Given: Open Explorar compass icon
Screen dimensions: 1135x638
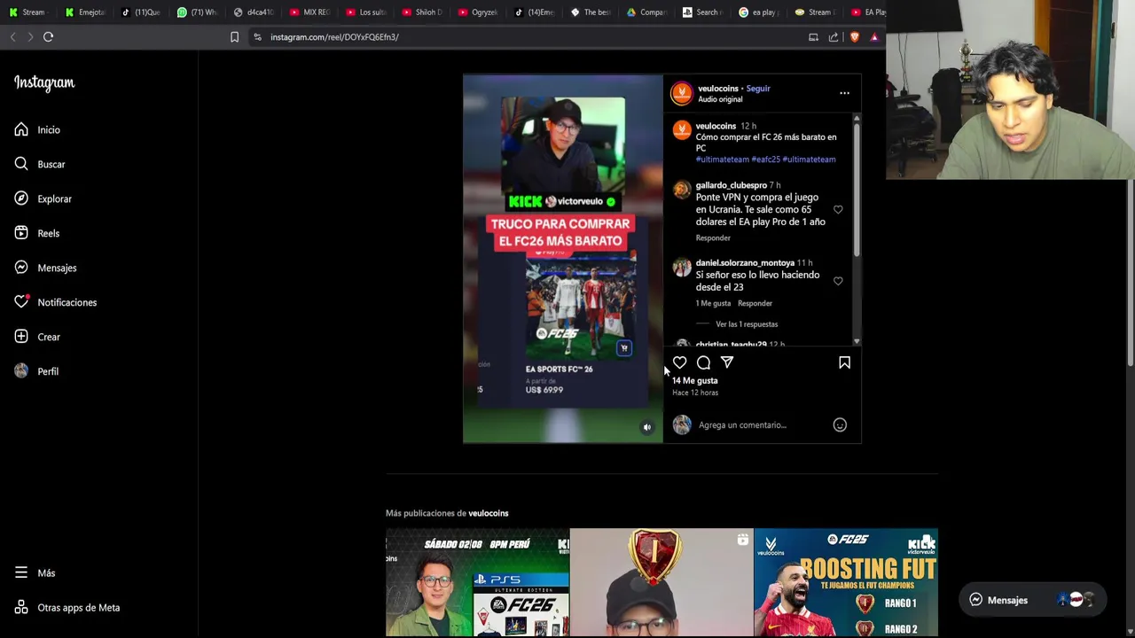Looking at the screenshot, I should pyautogui.click(x=21, y=198).
